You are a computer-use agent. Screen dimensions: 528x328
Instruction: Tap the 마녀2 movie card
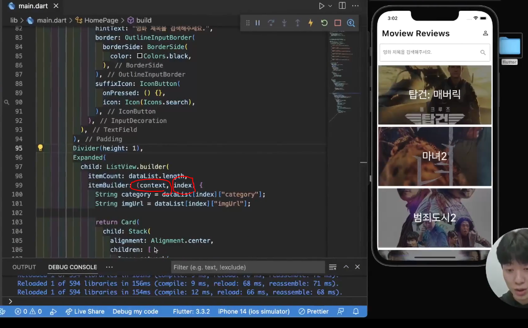pos(435,156)
